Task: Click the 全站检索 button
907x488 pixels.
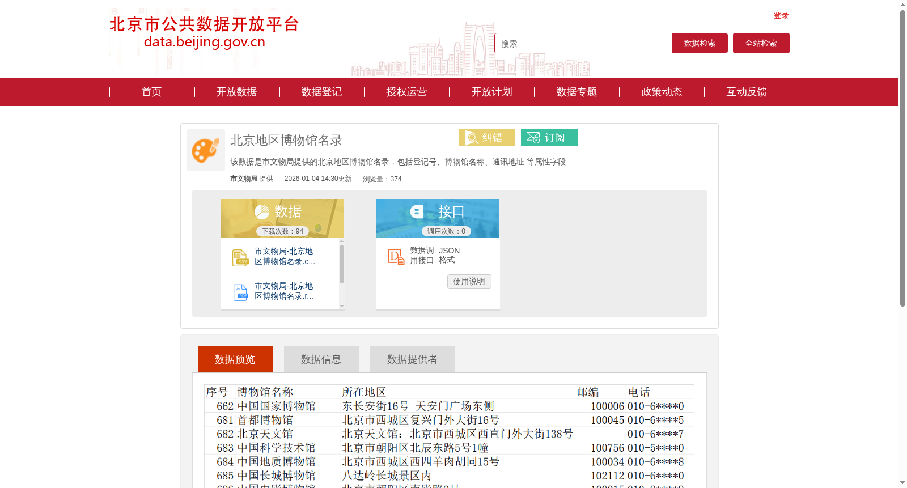Action: (761, 43)
